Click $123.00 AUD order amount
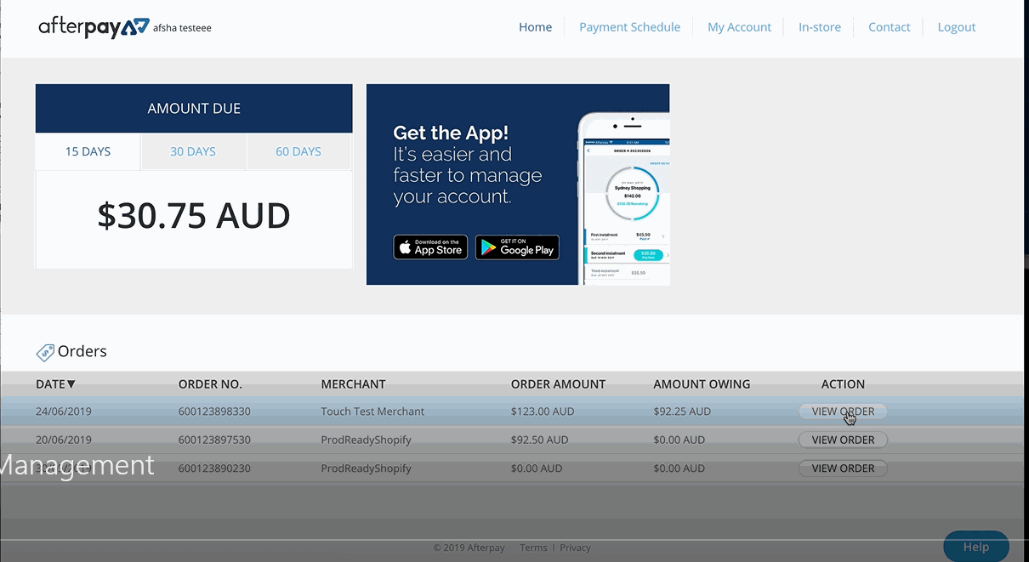The width and height of the screenshot is (1029, 562). click(543, 412)
